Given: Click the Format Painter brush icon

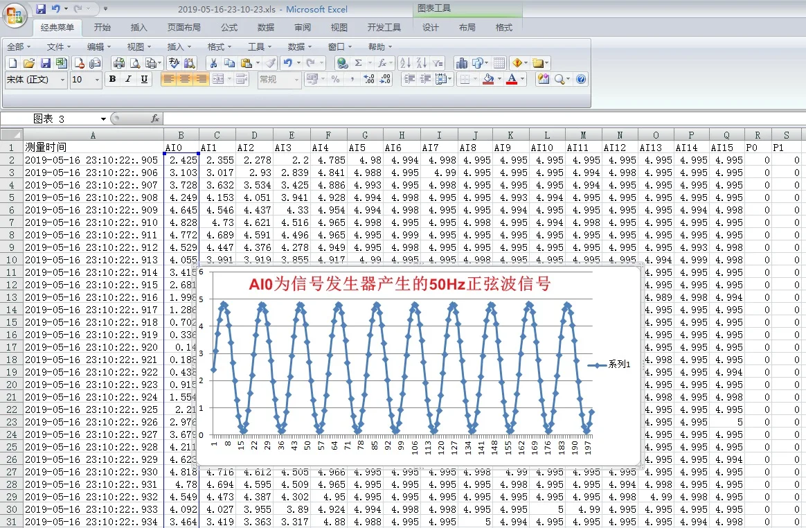Looking at the screenshot, I should [271, 63].
